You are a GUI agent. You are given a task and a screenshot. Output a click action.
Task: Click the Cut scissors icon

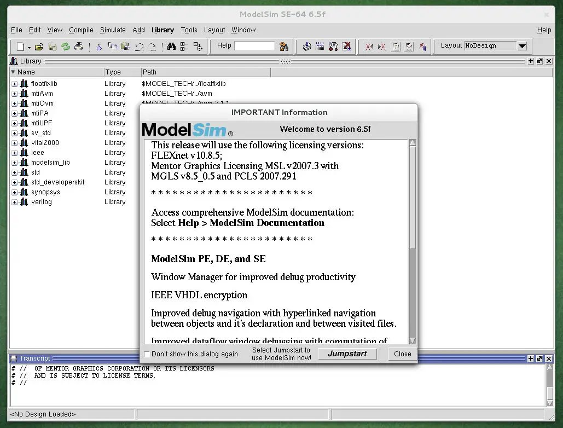(99, 47)
